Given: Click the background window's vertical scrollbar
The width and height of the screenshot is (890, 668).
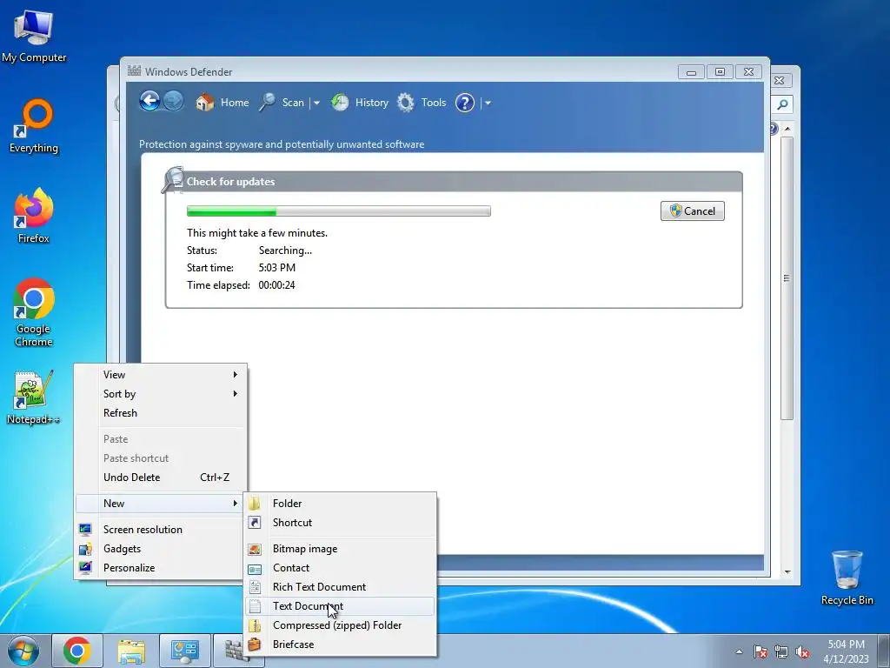Looking at the screenshot, I should click(787, 277).
